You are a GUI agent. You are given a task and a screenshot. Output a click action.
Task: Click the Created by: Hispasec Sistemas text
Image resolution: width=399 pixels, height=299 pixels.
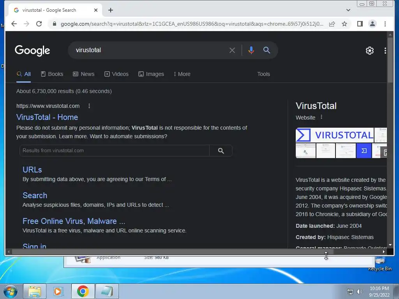pos(335,237)
